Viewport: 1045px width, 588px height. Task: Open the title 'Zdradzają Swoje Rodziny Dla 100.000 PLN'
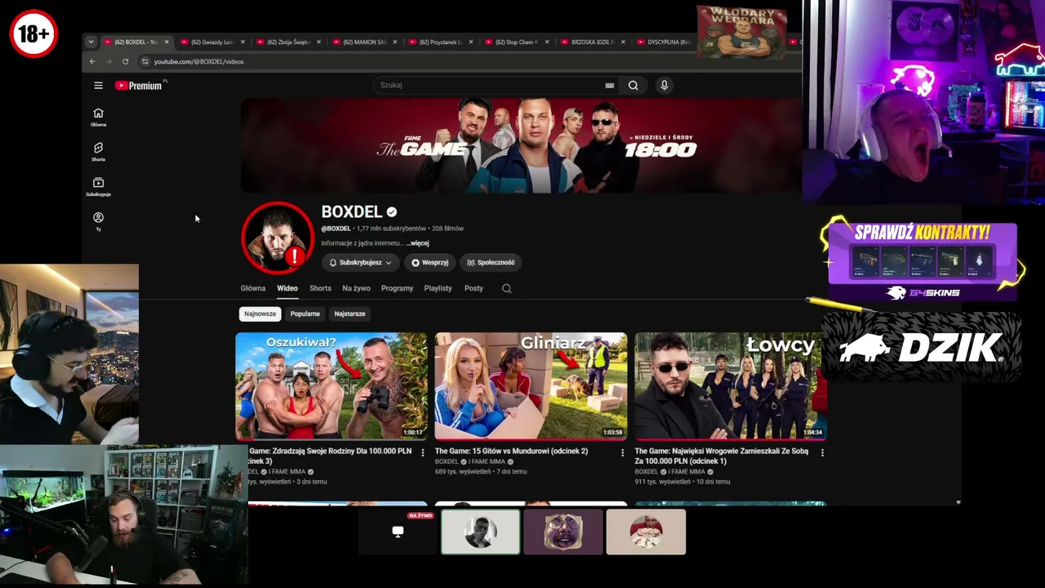(x=330, y=456)
